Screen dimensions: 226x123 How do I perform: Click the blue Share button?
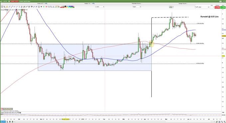3,122
